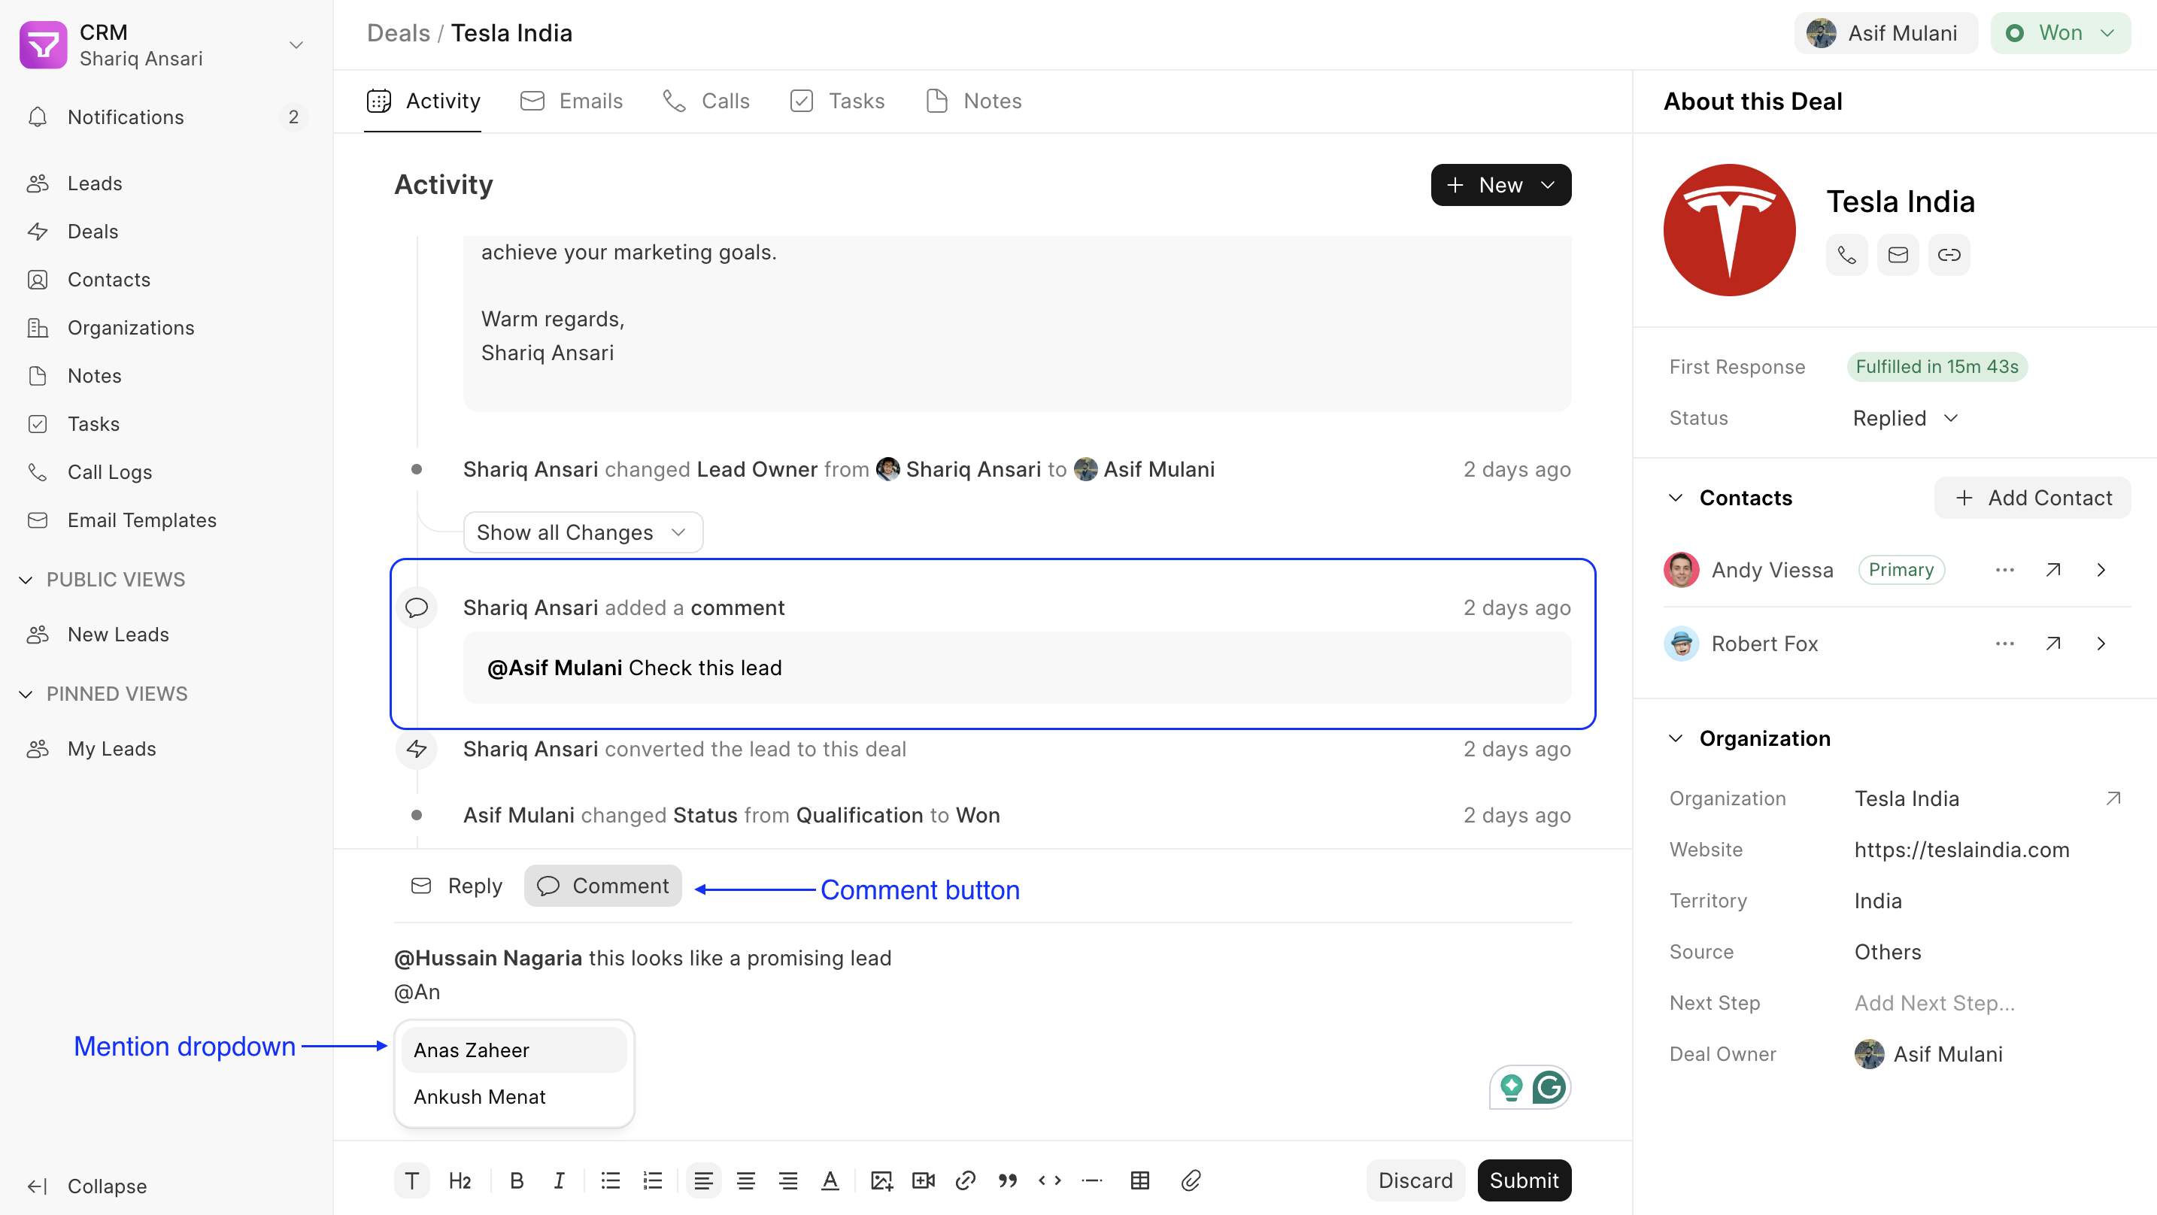Insert a video into the comment
This screenshot has height=1215, width=2157.
pos(923,1180)
